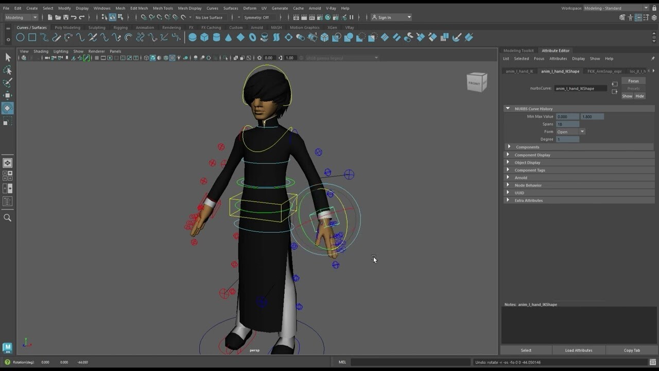Click the Copy Tab button
Screen dimensions: 659x371
(x=632, y=350)
